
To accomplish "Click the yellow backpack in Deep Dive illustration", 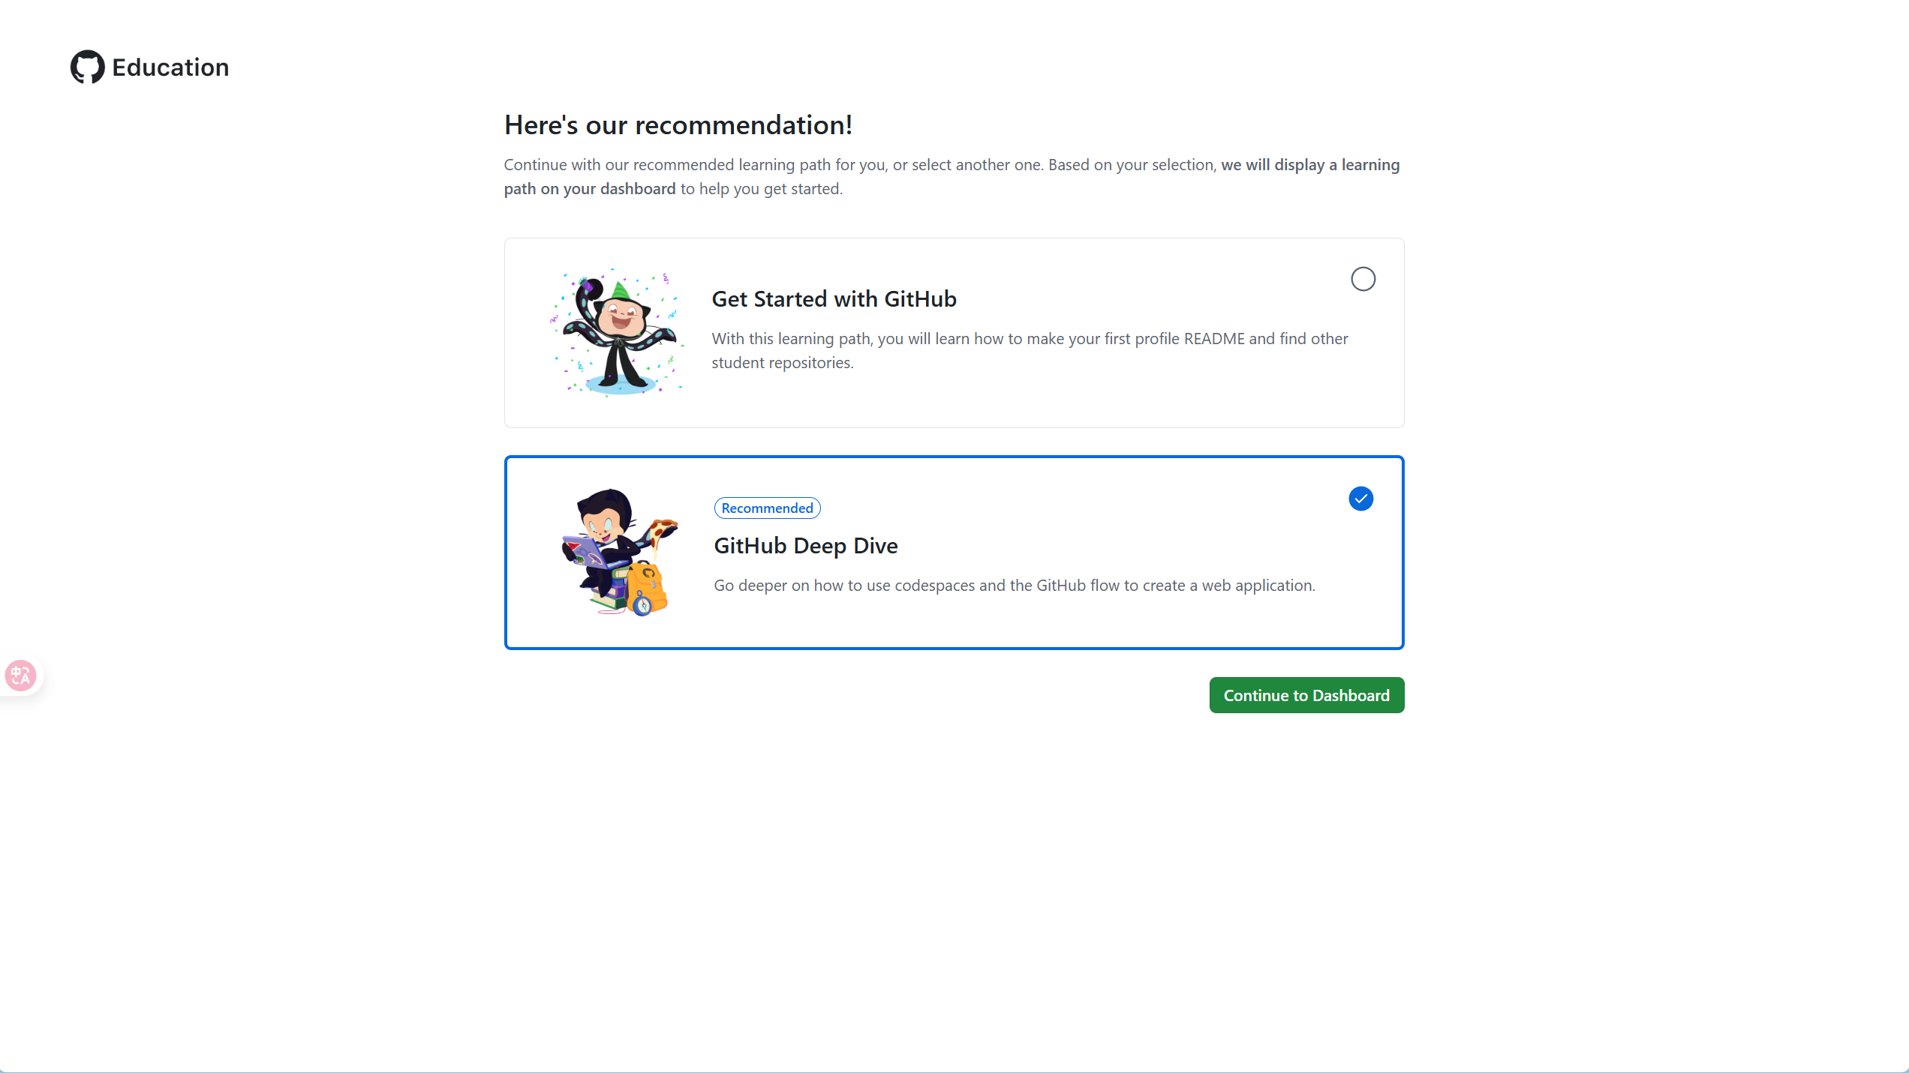I will coord(647,588).
